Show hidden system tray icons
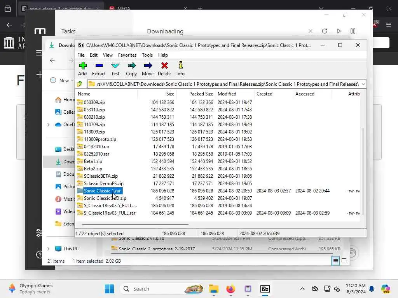This screenshot has height=298, width=398. click(x=302, y=289)
